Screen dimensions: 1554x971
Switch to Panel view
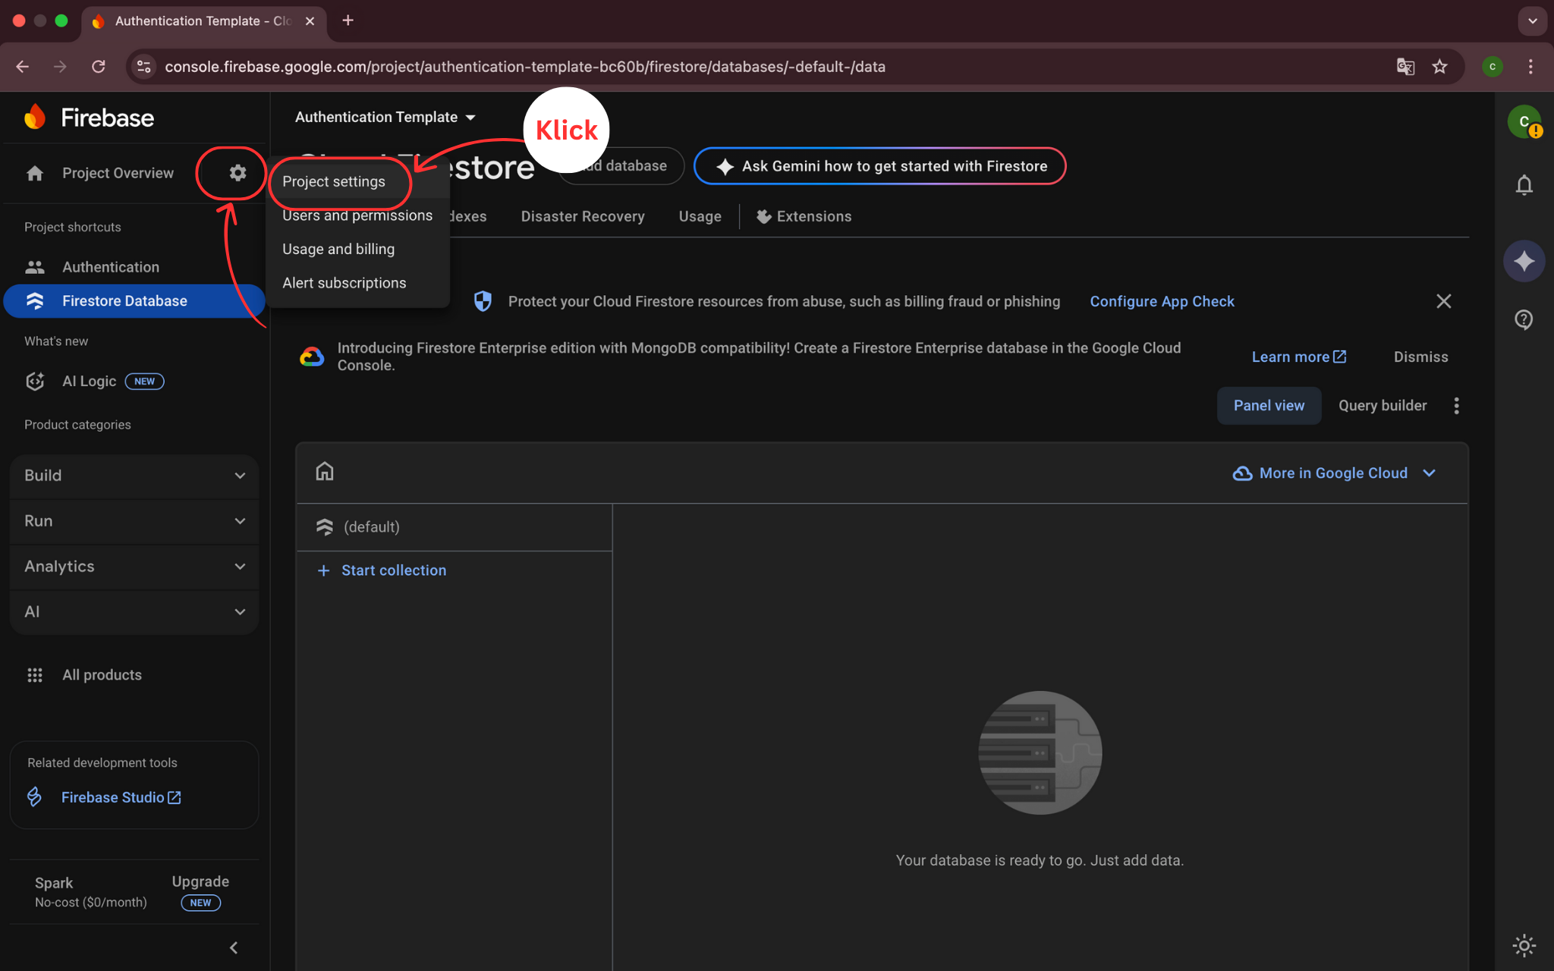coord(1269,406)
